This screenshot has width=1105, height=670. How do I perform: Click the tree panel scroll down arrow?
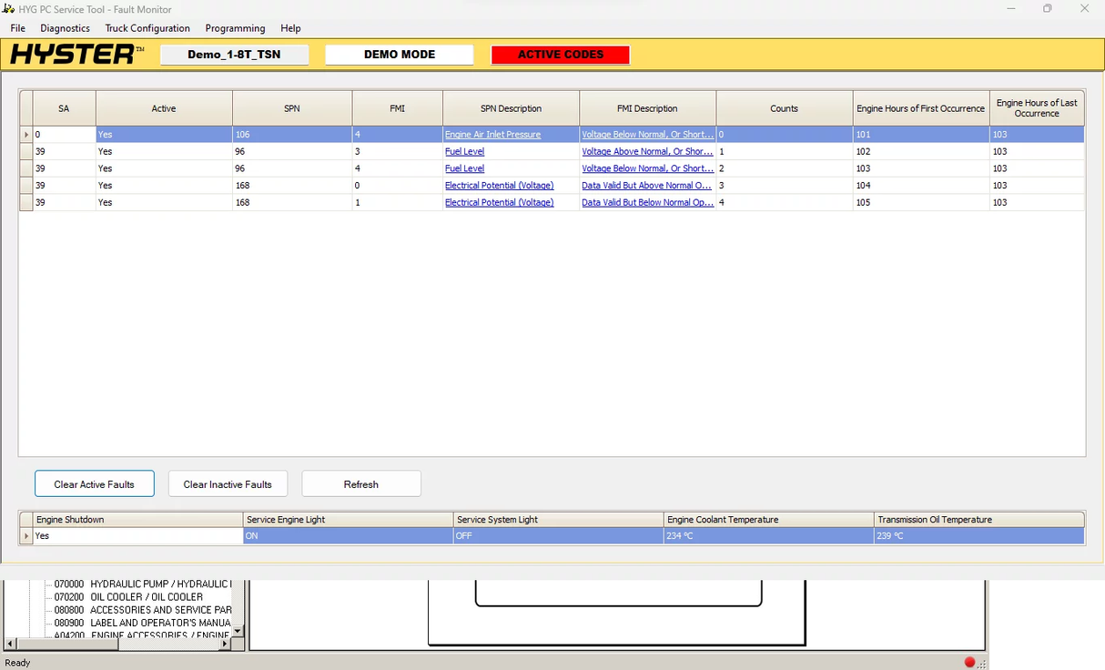[x=238, y=630]
